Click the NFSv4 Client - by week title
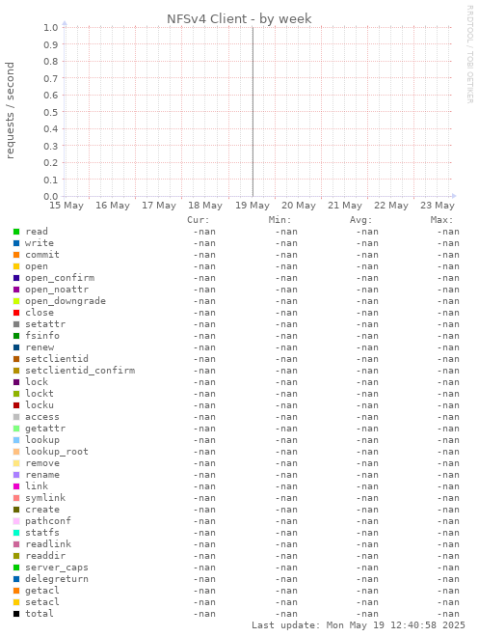The image size is (479, 637). point(239,18)
